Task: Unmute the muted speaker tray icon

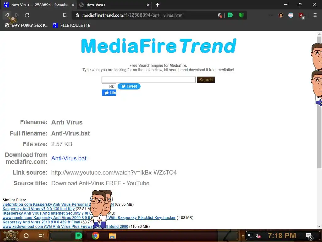Action: tap(258, 236)
